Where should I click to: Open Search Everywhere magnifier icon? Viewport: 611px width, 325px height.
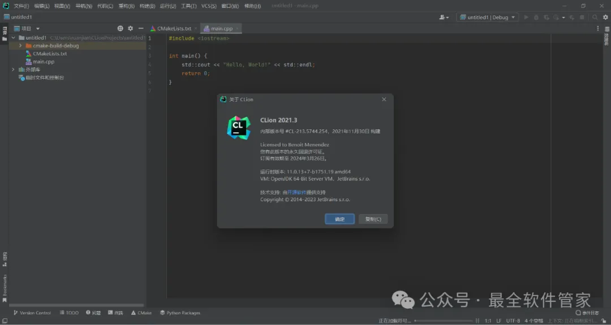coord(595,17)
